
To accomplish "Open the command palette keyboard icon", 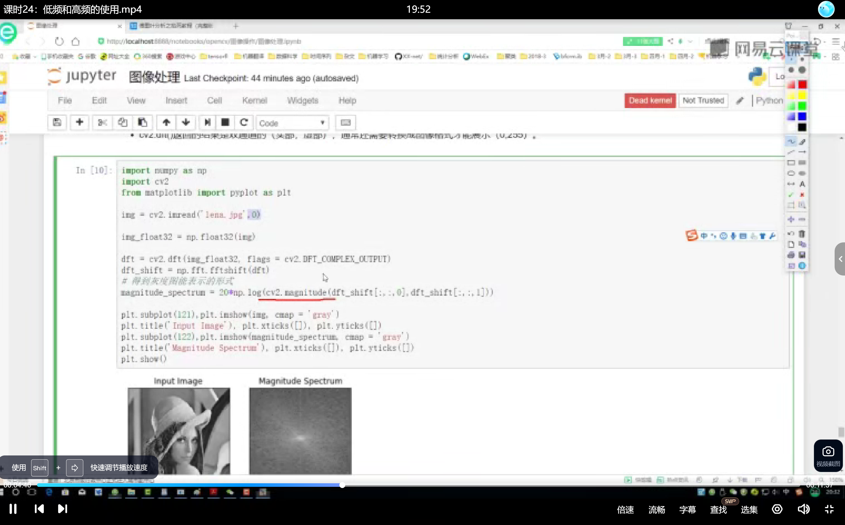I will tap(345, 123).
